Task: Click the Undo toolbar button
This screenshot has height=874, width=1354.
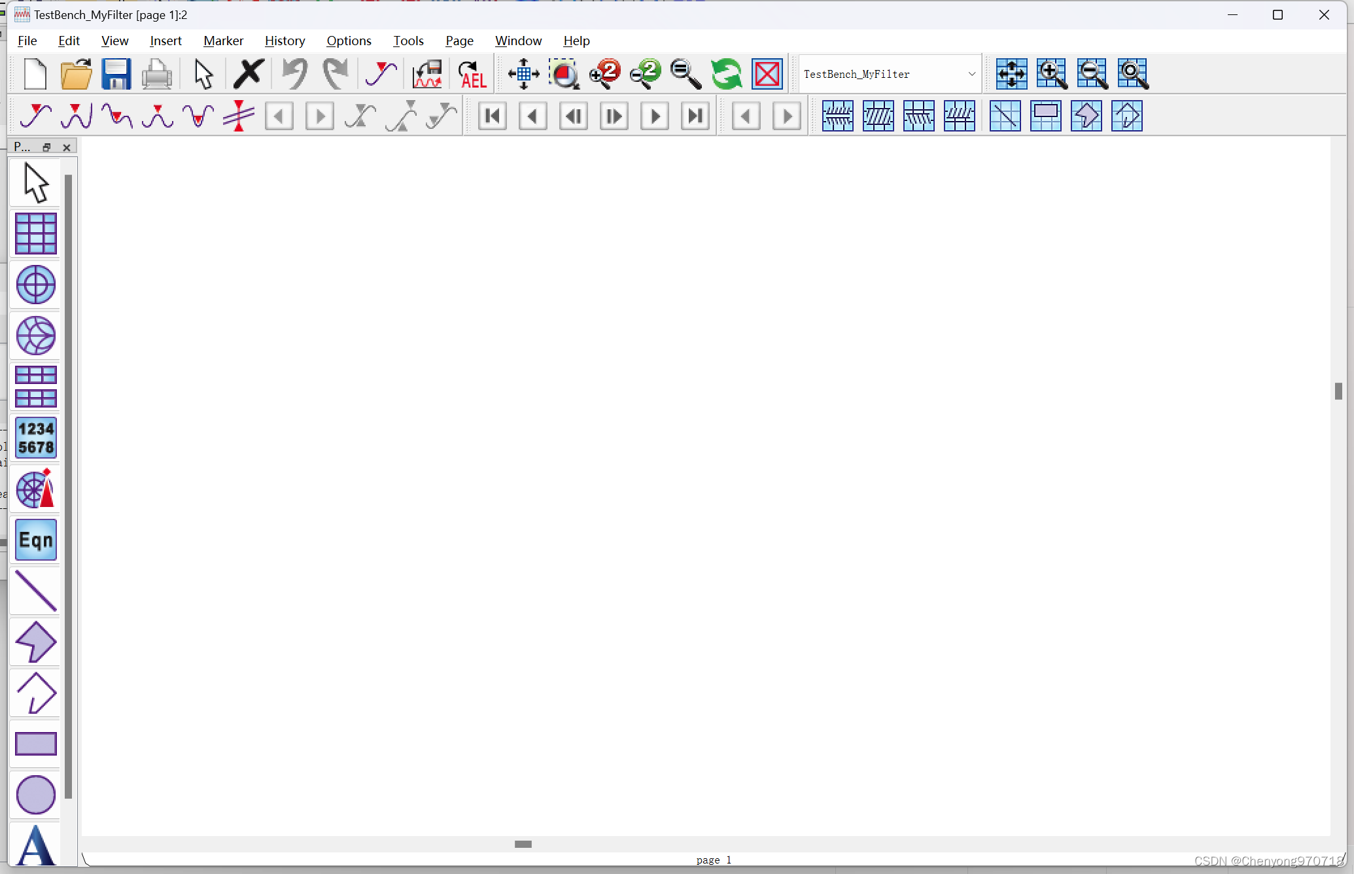Action: [x=294, y=74]
